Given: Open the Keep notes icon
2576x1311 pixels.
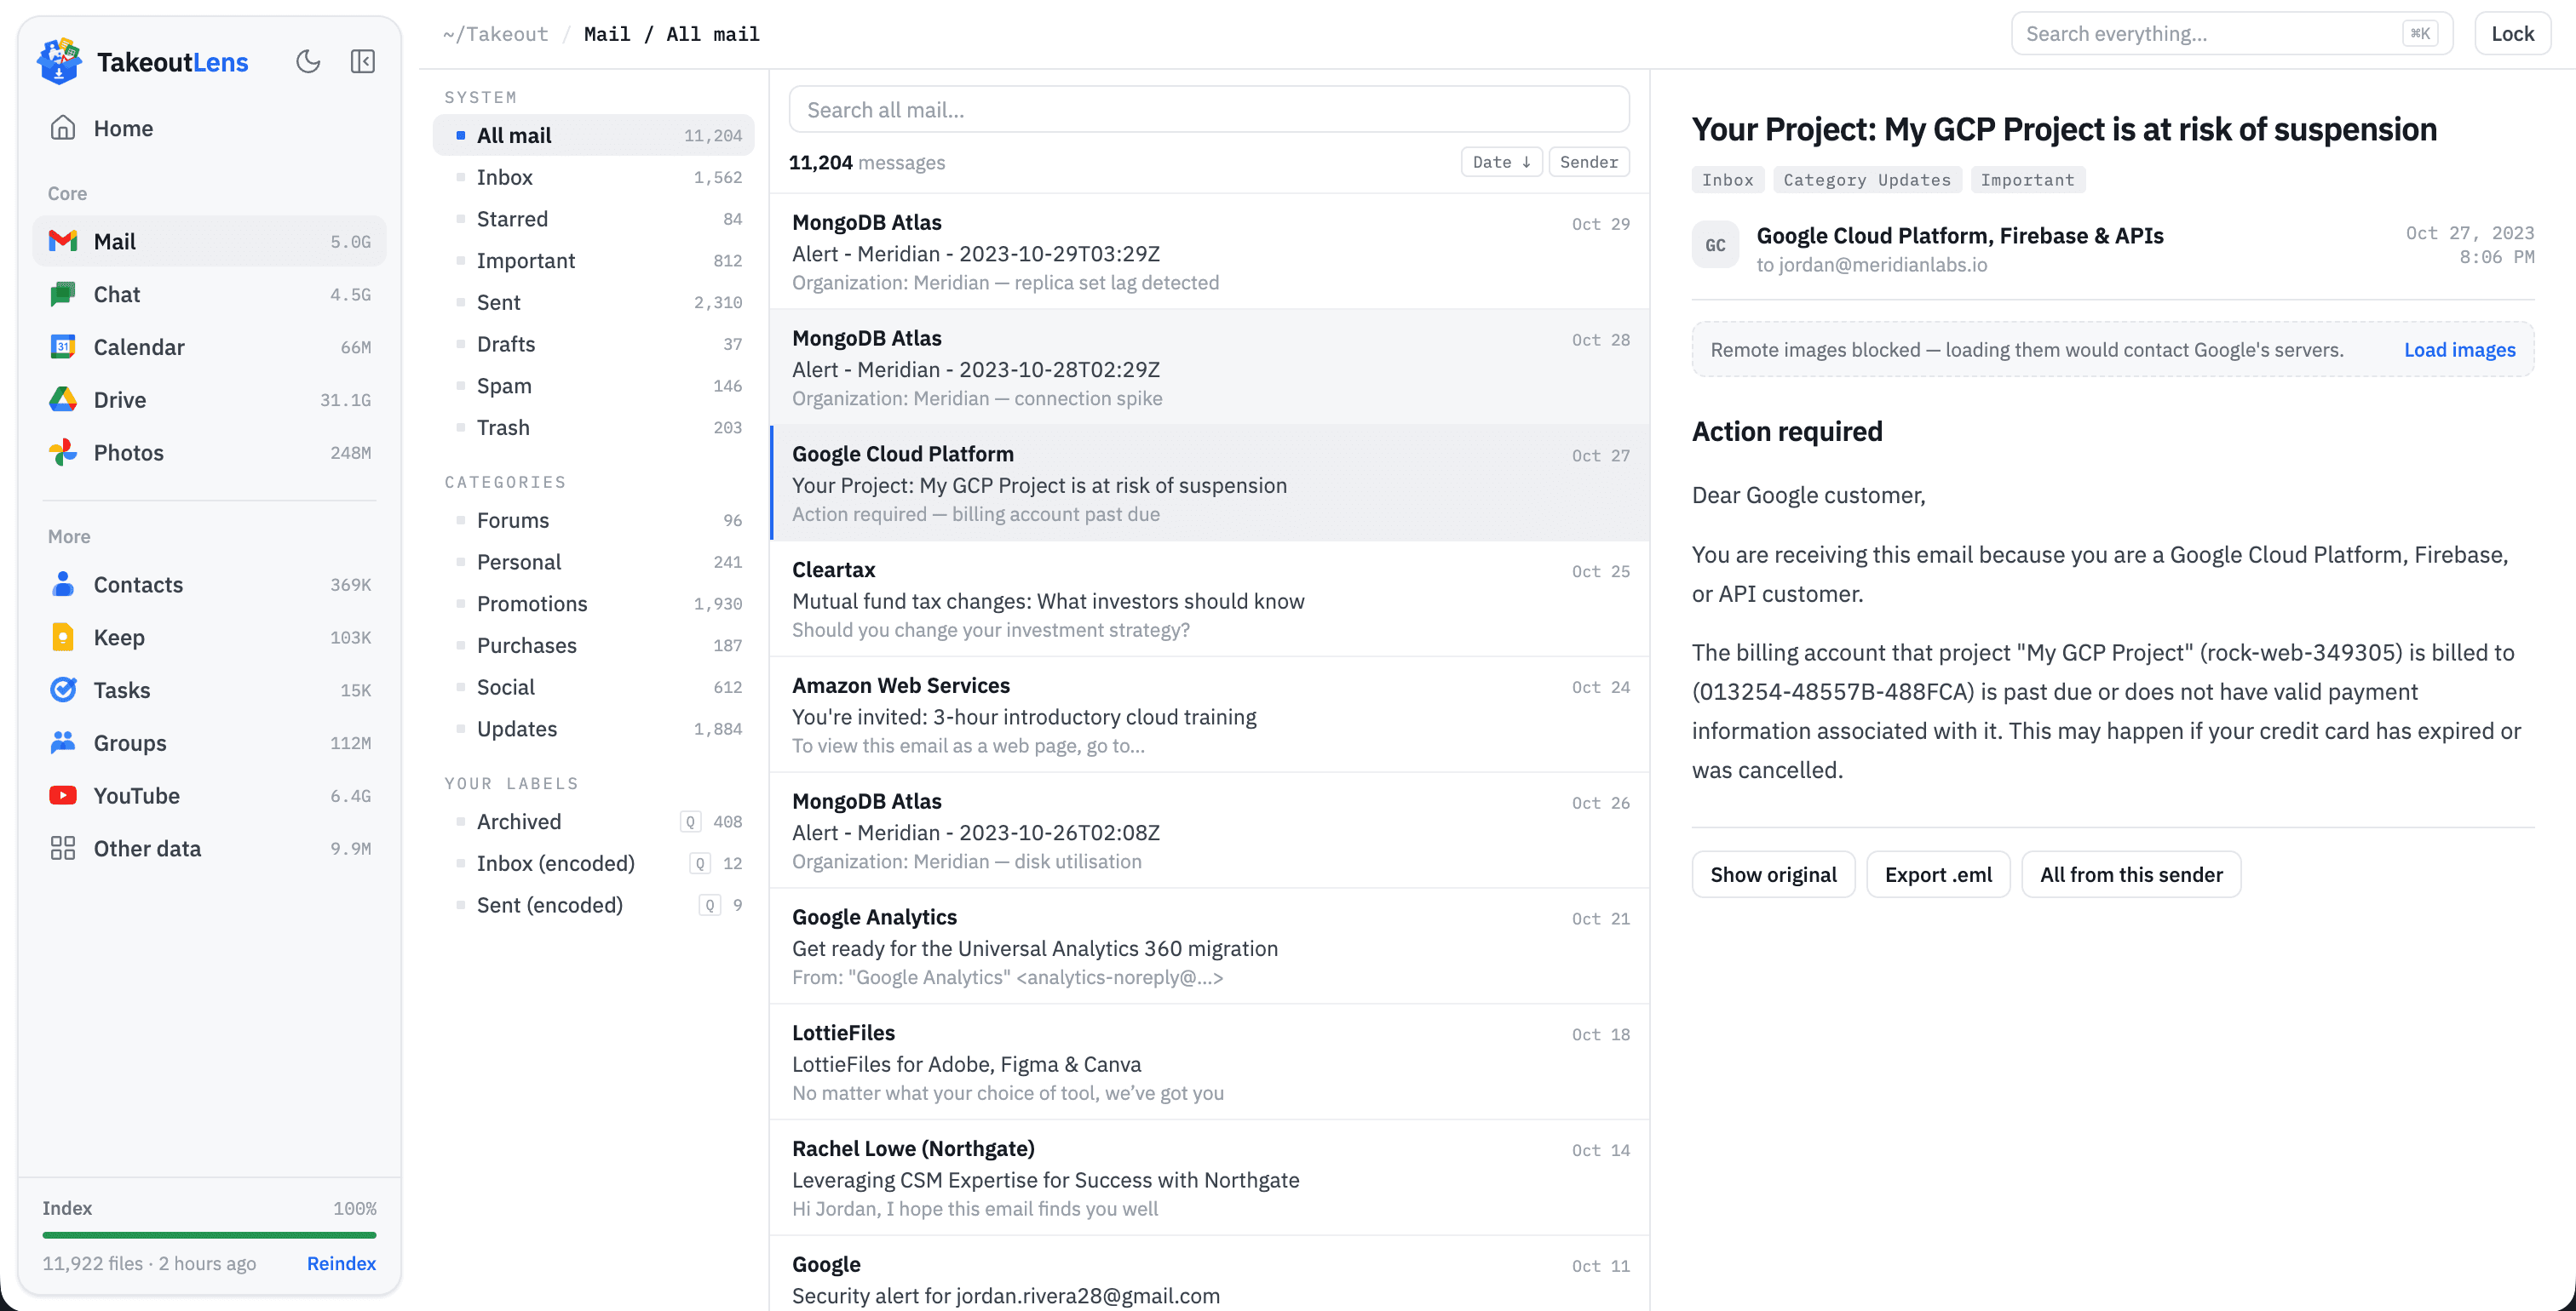Looking at the screenshot, I should [63, 638].
